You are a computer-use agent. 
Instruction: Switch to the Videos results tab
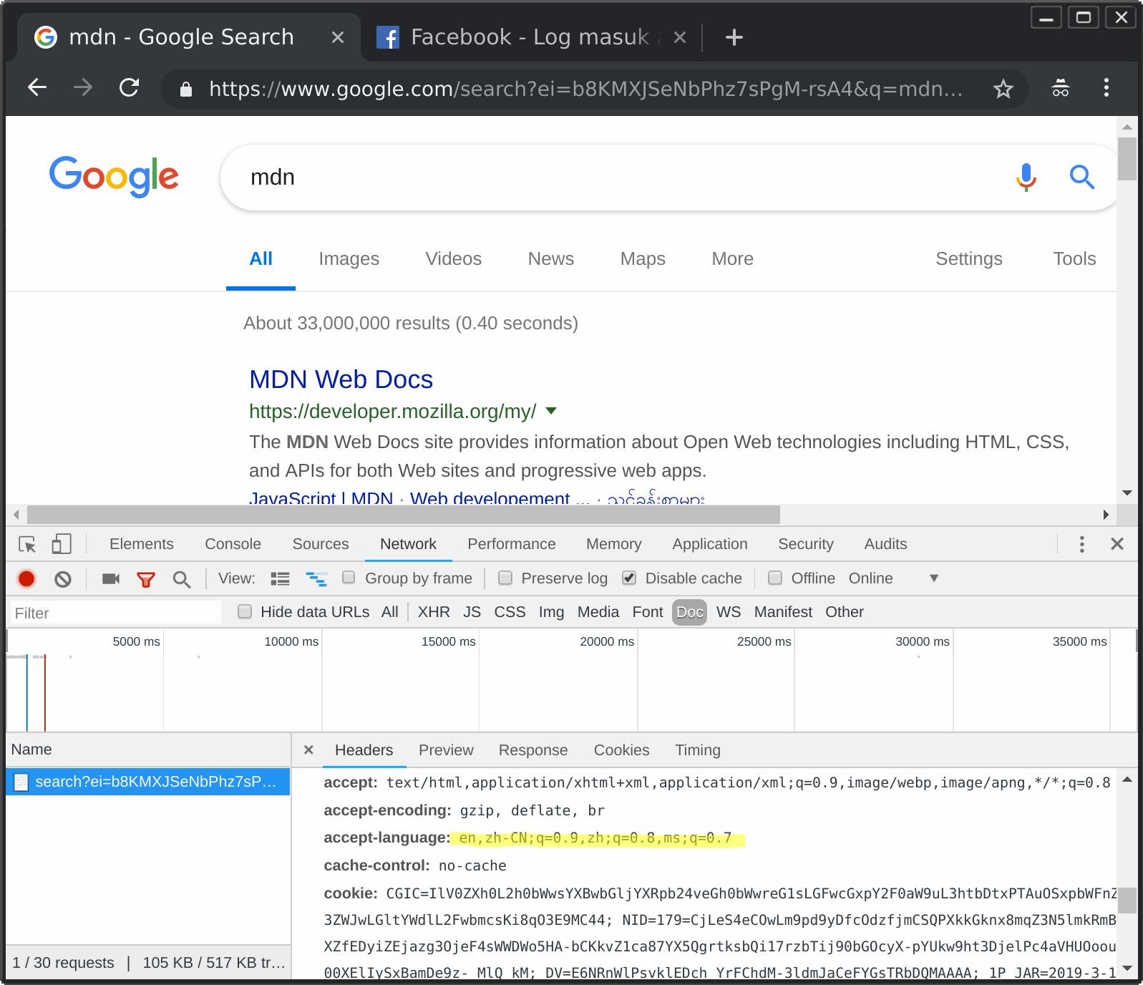pyautogui.click(x=453, y=258)
